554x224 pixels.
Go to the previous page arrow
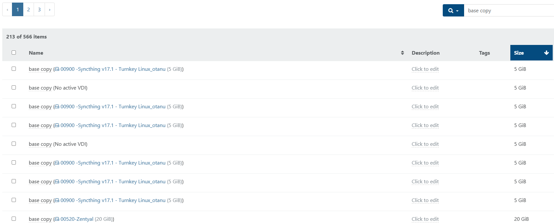click(7, 10)
